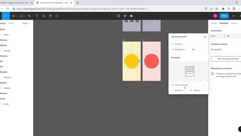This screenshot has width=241, height=136.
Task: Bookmark this page with star icon
Action: click(217, 9)
